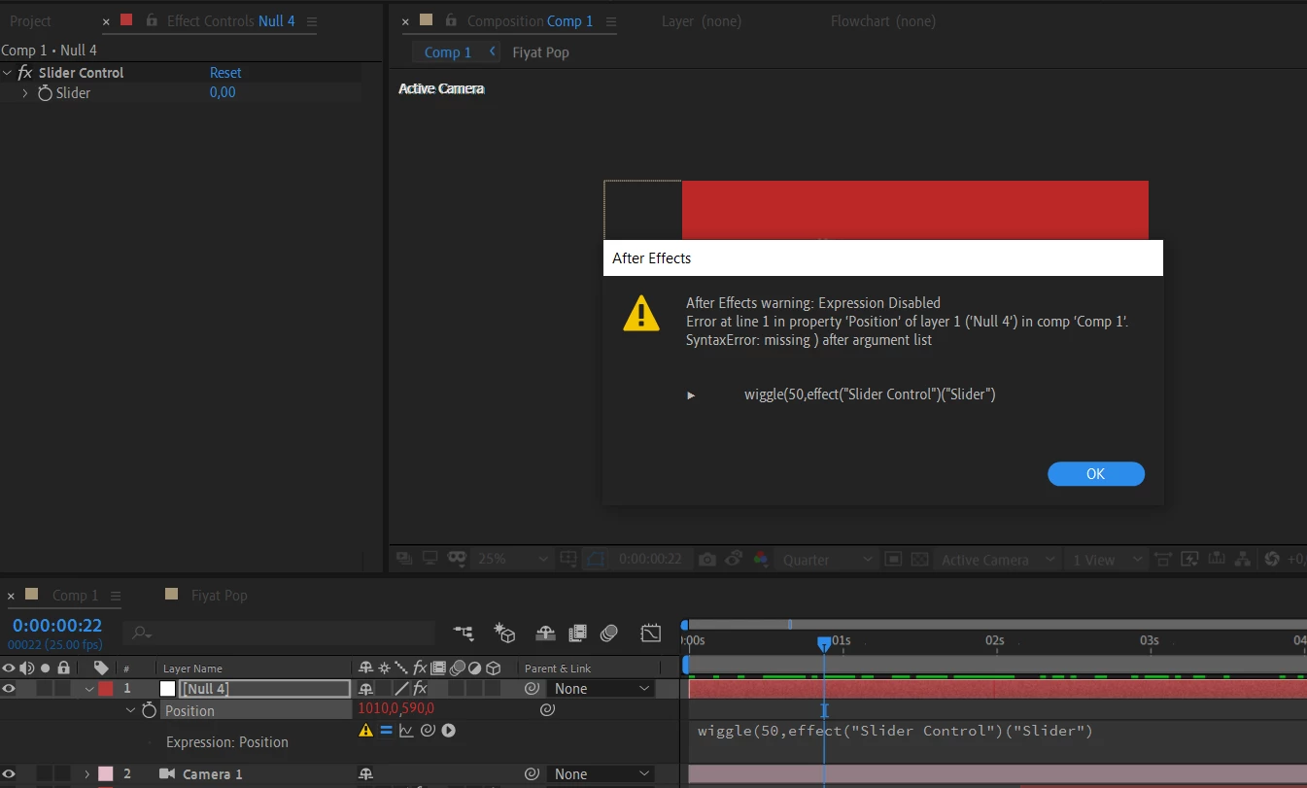Expand the Slider property in Effect Controls

(25, 93)
